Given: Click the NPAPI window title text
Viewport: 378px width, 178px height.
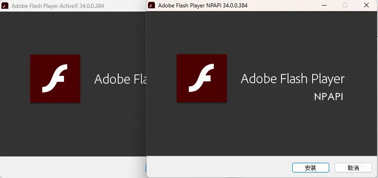Looking at the screenshot, I should (203, 5).
